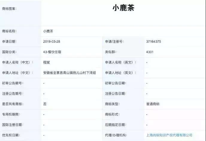Click the 商标类型 label
Viewport: 206px width, 141px height.
(x=112, y=104)
